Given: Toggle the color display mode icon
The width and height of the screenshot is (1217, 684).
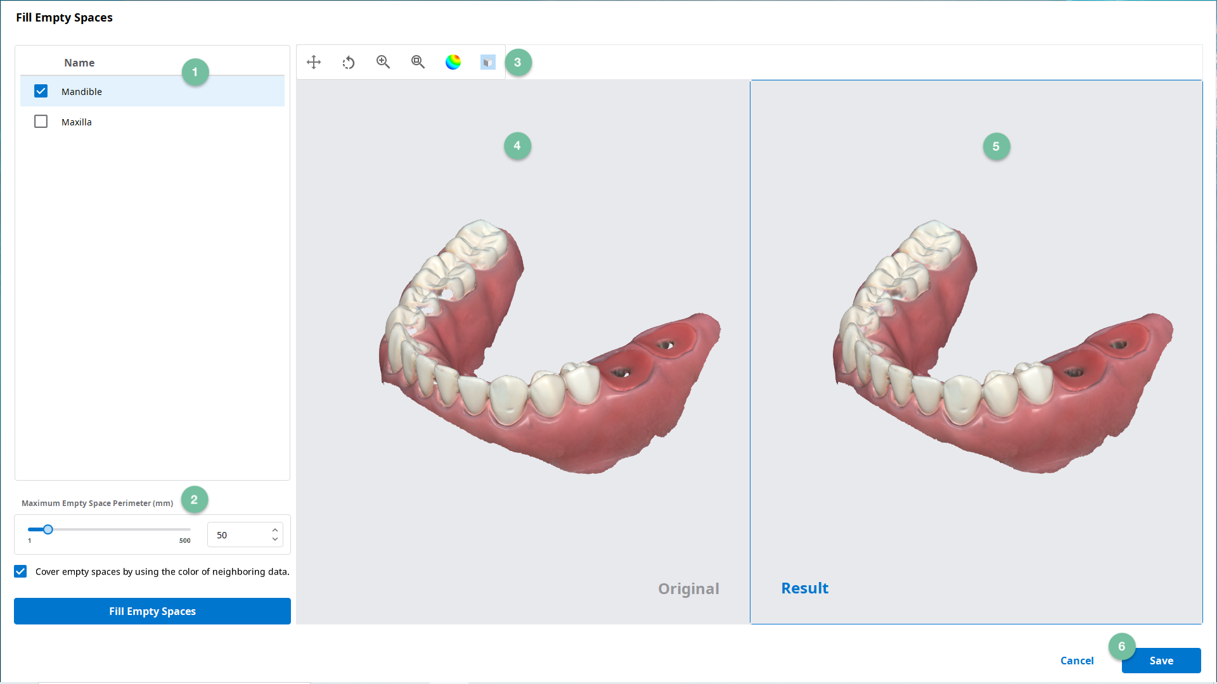Looking at the screenshot, I should point(453,62).
